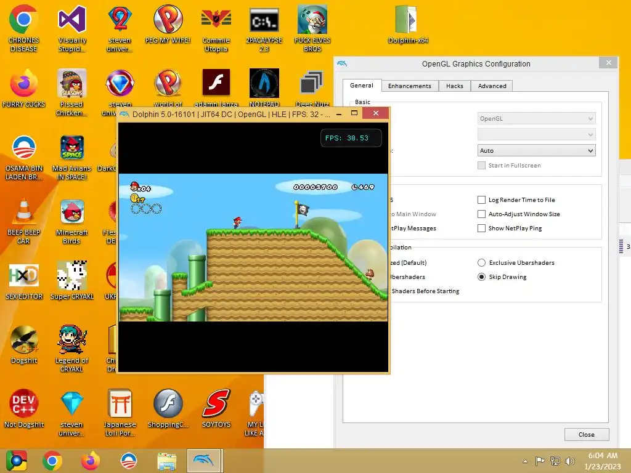Select the OSAMA BIN LADEN BR... icon
631x473 pixels.
point(23,157)
